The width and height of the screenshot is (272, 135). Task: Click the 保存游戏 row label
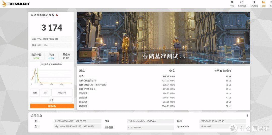[x=83, y=102]
